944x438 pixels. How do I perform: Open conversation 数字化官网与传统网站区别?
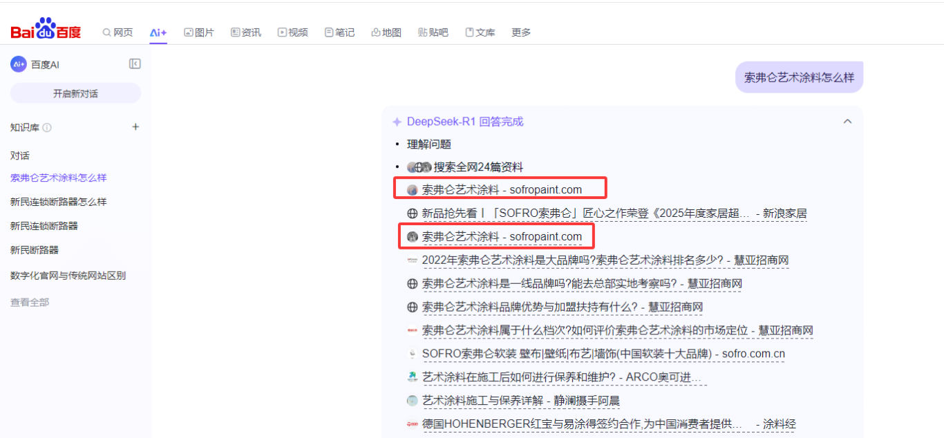(68, 276)
